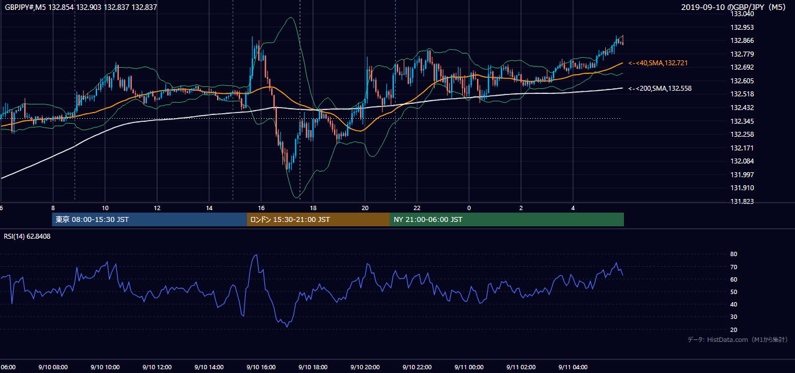795x373 pixels.
Task: Click the NY 21:00-06:00 JST session bar
Action: tap(507, 219)
